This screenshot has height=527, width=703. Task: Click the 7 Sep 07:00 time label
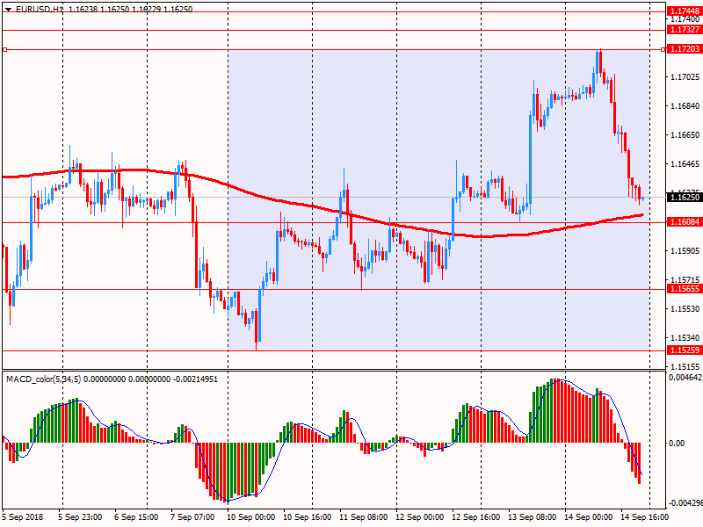click(192, 517)
